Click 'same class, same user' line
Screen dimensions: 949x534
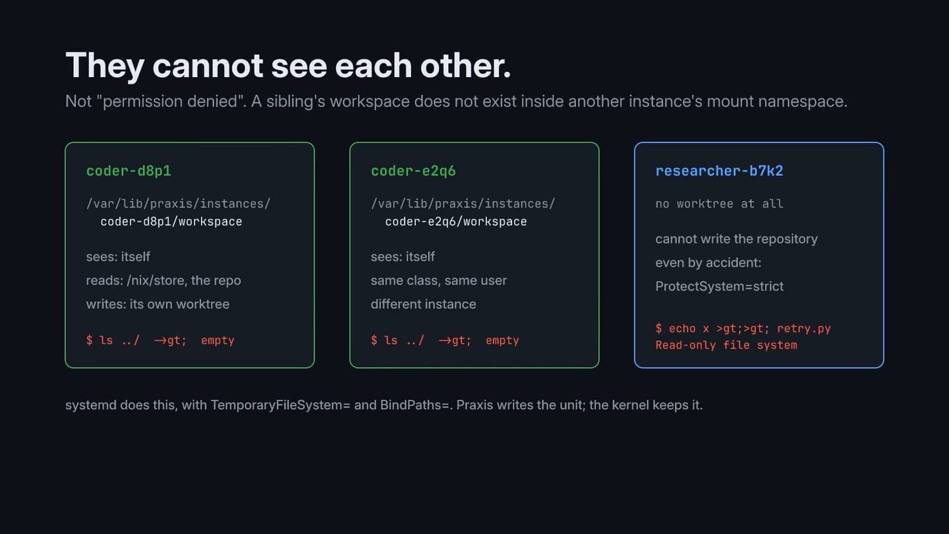pyautogui.click(x=439, y=280)
